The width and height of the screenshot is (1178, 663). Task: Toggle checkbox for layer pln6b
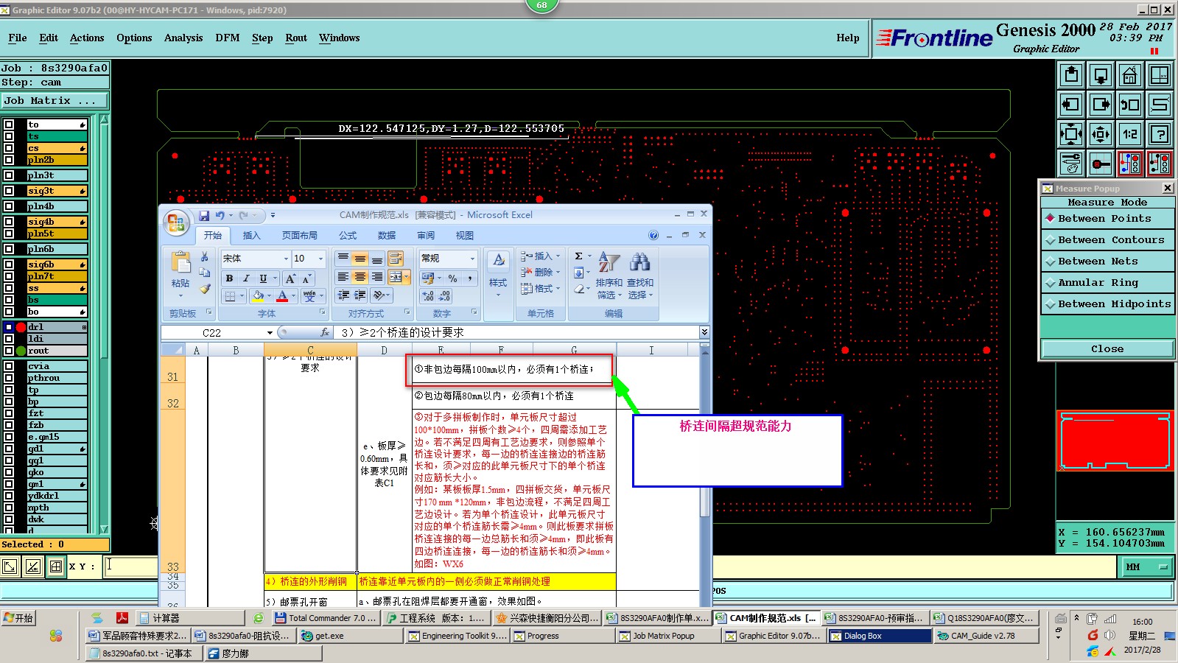click(x=9, y=249)
